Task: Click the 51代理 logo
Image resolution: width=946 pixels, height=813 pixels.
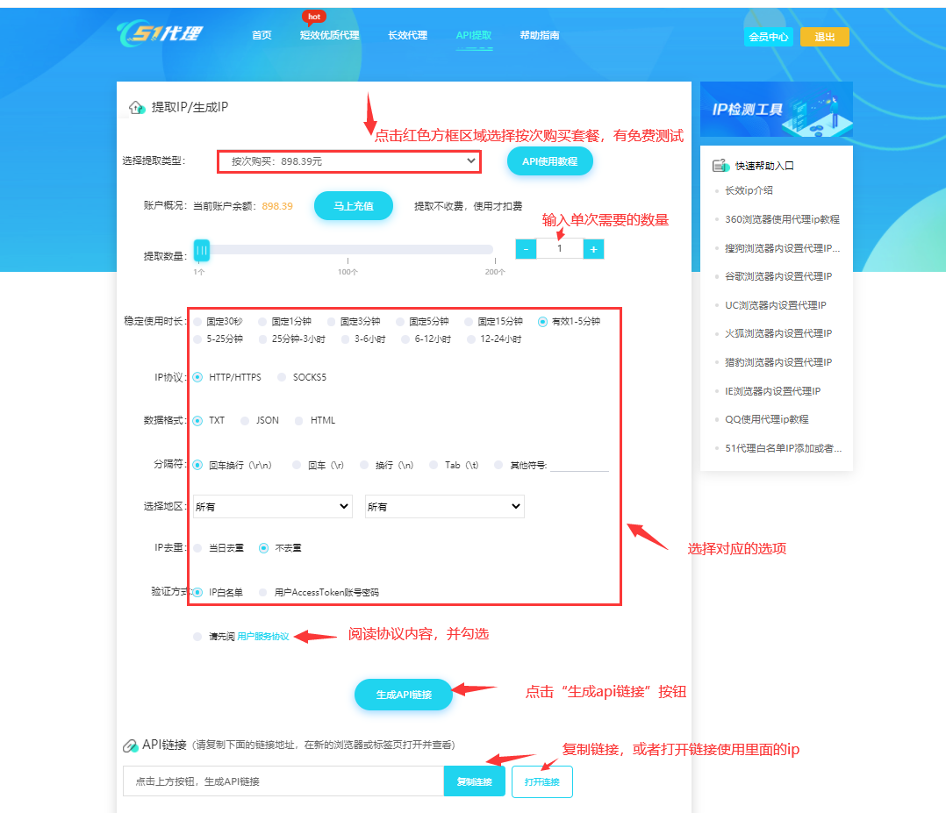Action: click(x=160, y=34)
